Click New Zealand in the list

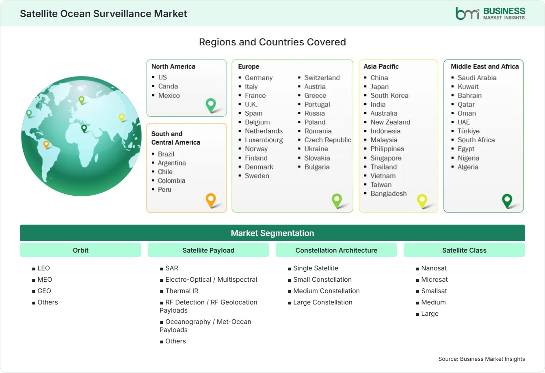(x=390, y=122)
